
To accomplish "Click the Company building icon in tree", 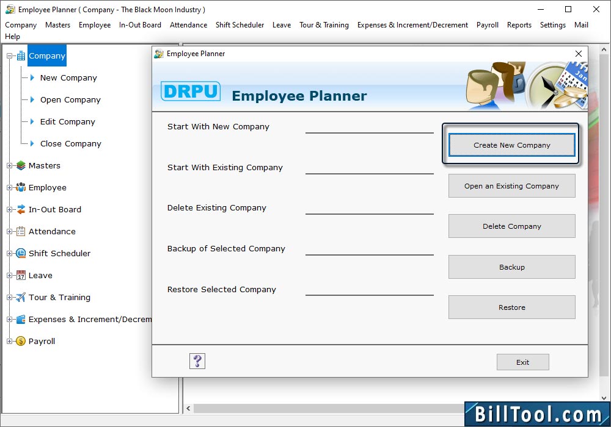I will tap(21, 56).
